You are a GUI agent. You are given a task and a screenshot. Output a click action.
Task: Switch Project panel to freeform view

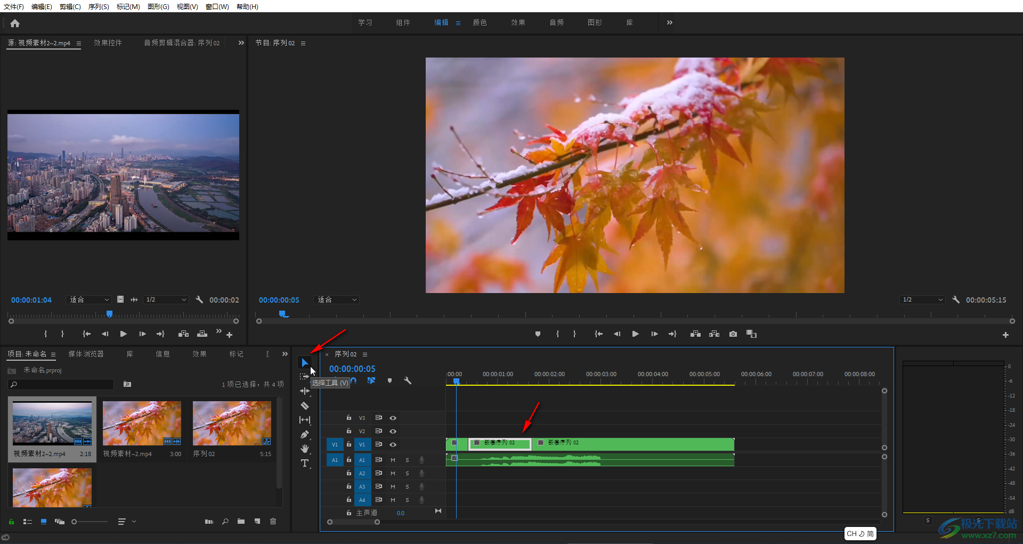point(59,522)
